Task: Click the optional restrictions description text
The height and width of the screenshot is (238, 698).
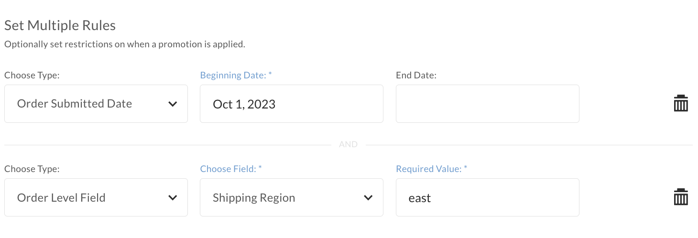Action: tap(125, 44)
